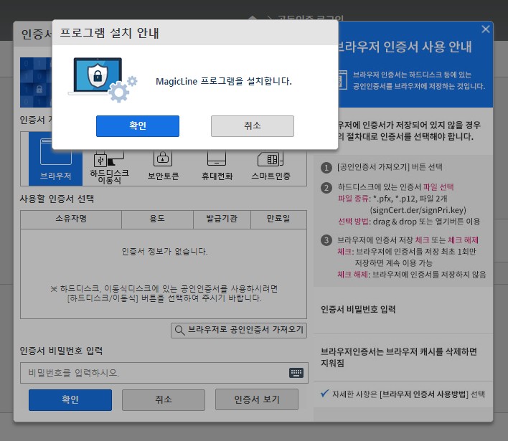Open the virtual keyboard icon
The width and height of the screenshot is (508, 441).
tap(296, 373)
